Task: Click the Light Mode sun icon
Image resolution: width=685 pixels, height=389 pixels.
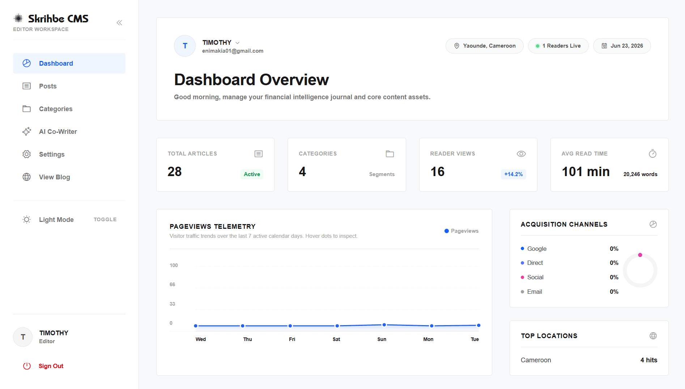Action: pyautogui.click(x=27, y=220)
